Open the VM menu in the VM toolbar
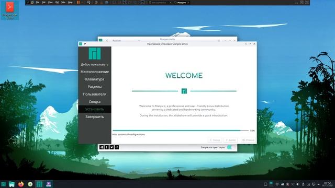This screenshot has width=335, height=188. (57, 3)
